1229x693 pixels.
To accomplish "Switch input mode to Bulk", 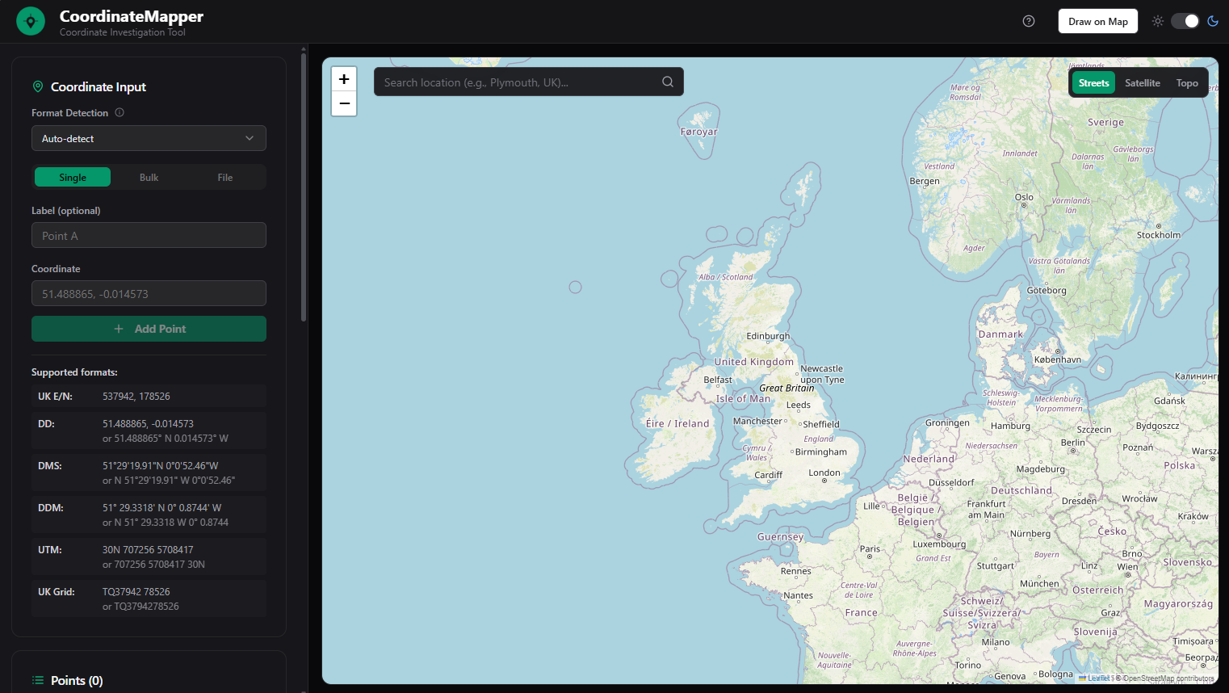I will [x=149, y=177].
